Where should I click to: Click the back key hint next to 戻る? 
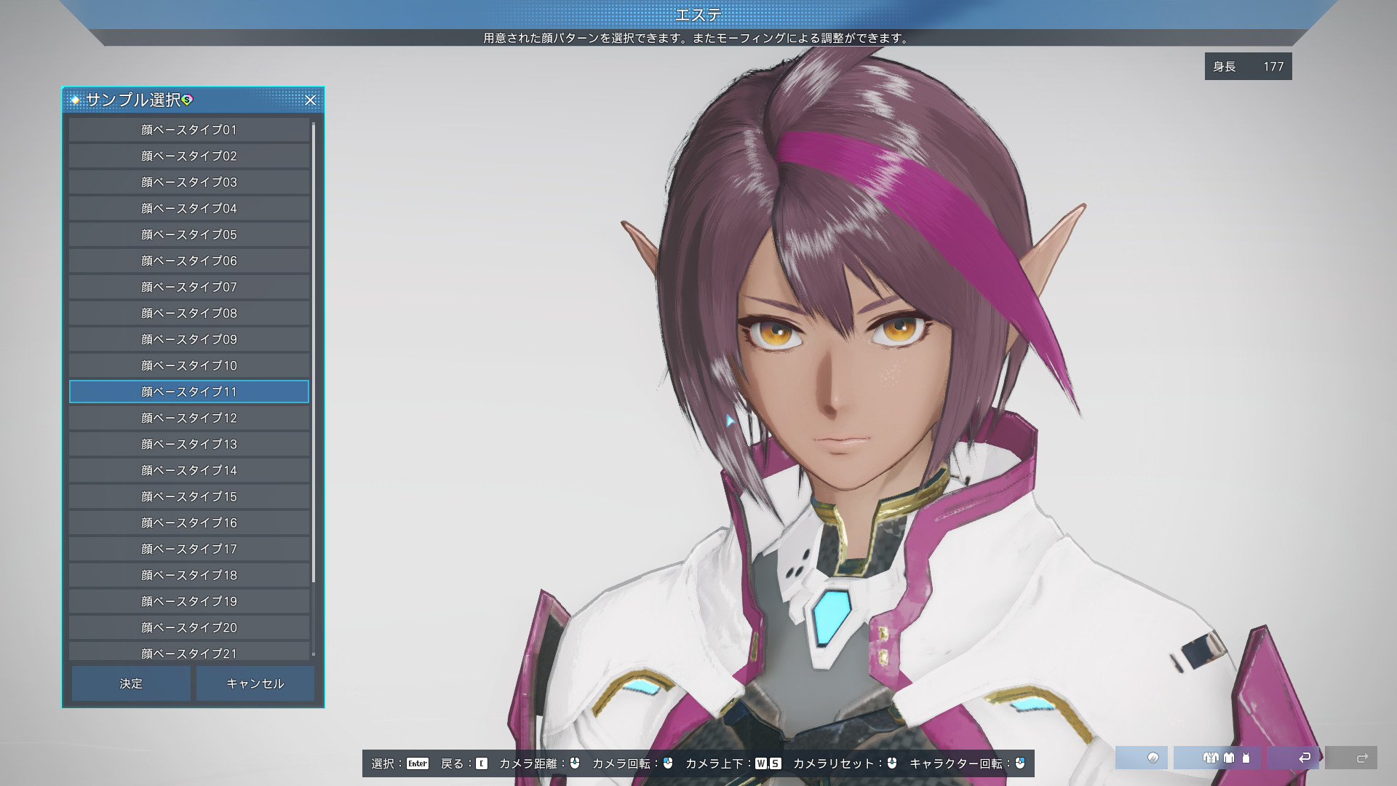coord(482,763)
